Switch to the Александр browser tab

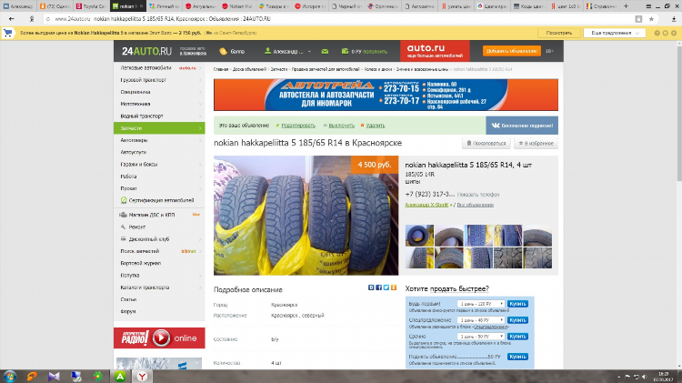pyautogui.click(x=18, y=6)
